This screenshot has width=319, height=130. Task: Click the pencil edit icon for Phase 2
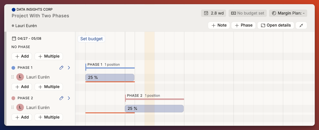[x=61, y=98]
